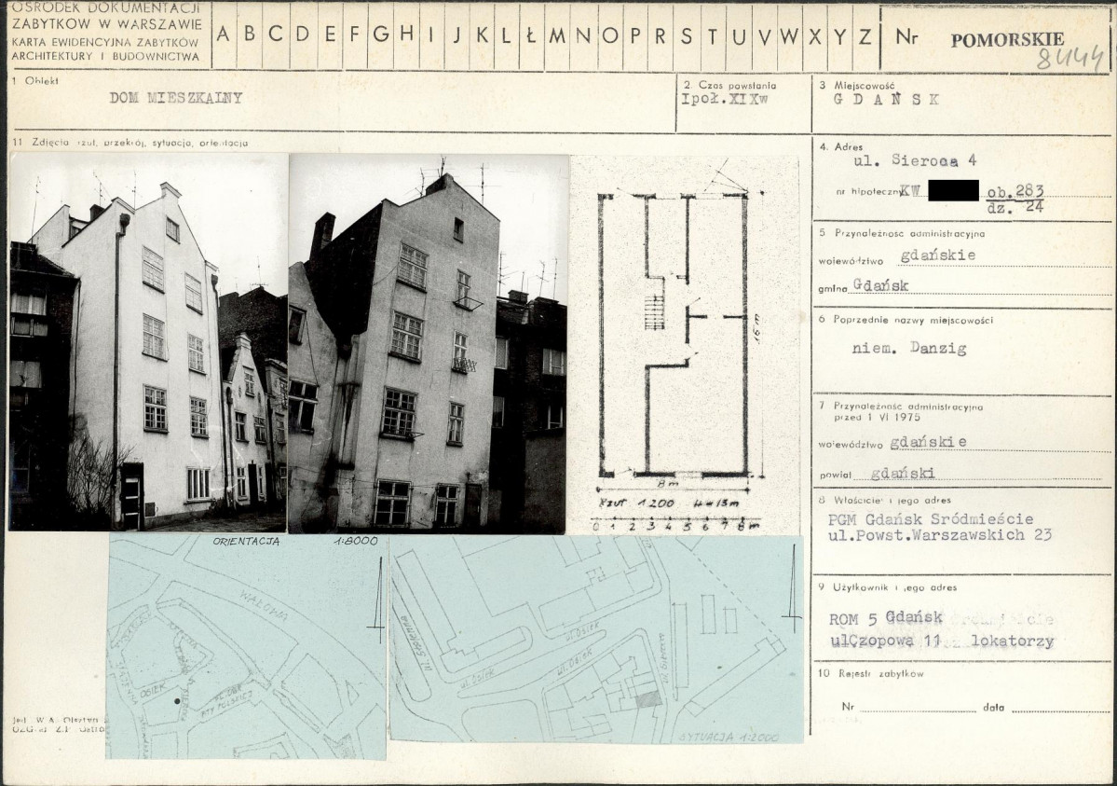Select the Orientacja 1:8000 map
Screen dimensions: 1117x786
pos(246,646)
